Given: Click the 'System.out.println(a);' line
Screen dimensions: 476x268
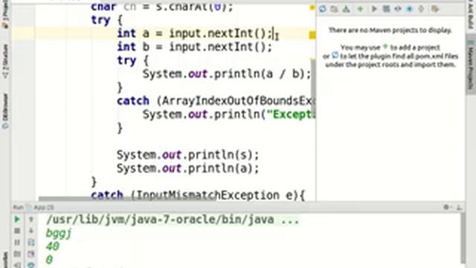Looking at the screenshot, I should tap(188, 168).
